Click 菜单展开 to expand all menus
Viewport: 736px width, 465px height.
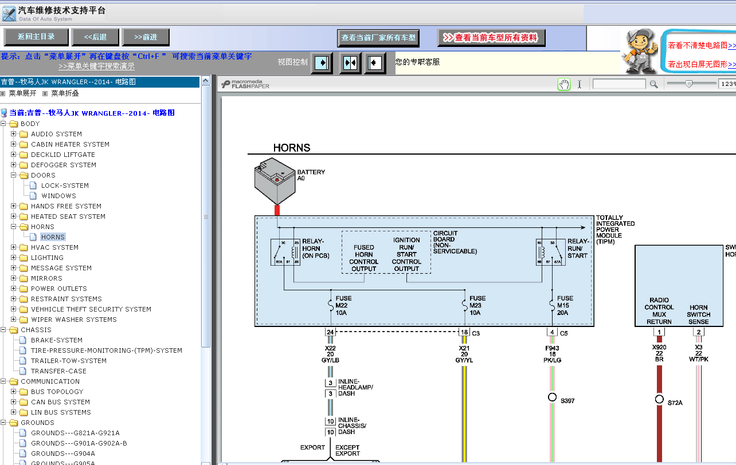pyautogui.click(x=22, y=93)
